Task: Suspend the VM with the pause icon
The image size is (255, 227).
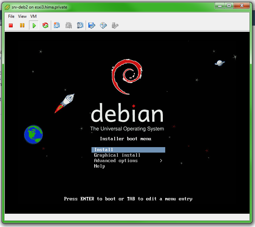Action: [22, 25]
